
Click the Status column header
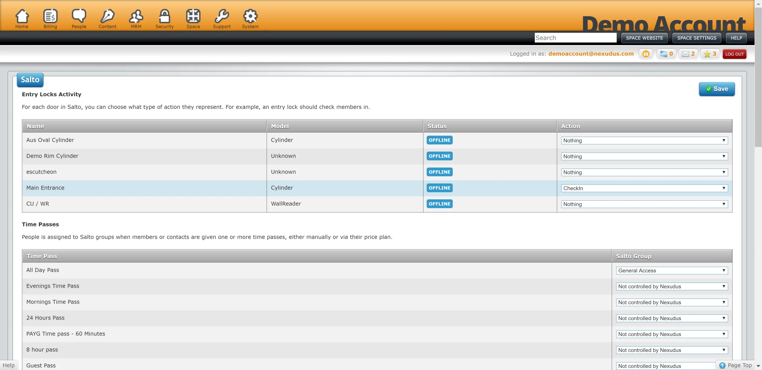490,126
